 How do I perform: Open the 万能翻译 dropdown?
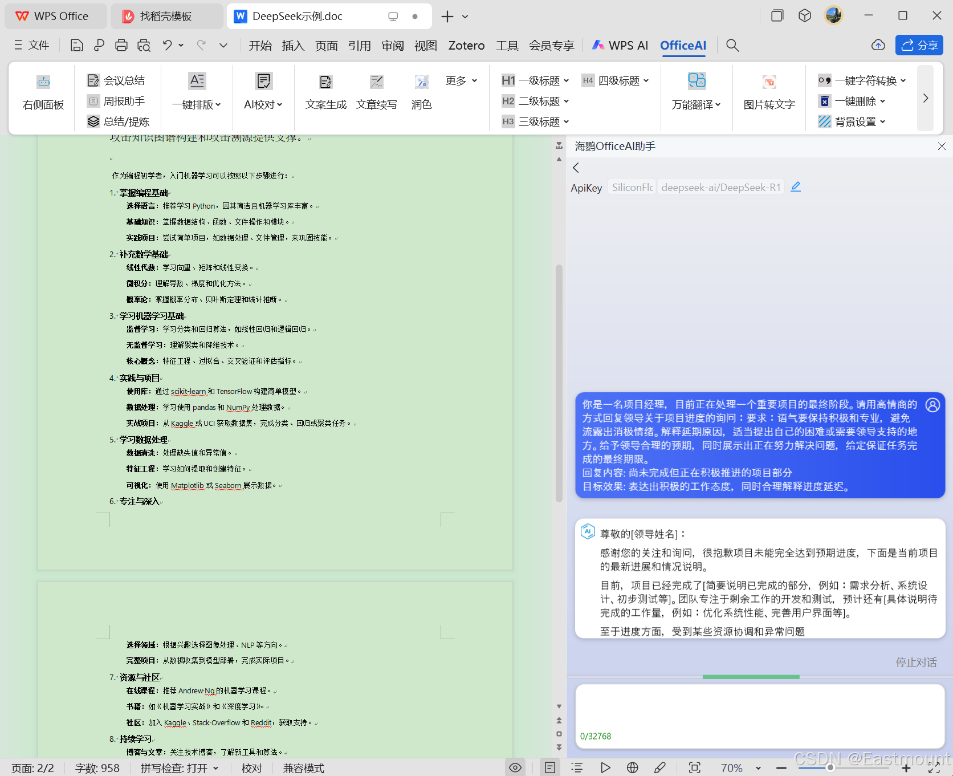[697, 104]
